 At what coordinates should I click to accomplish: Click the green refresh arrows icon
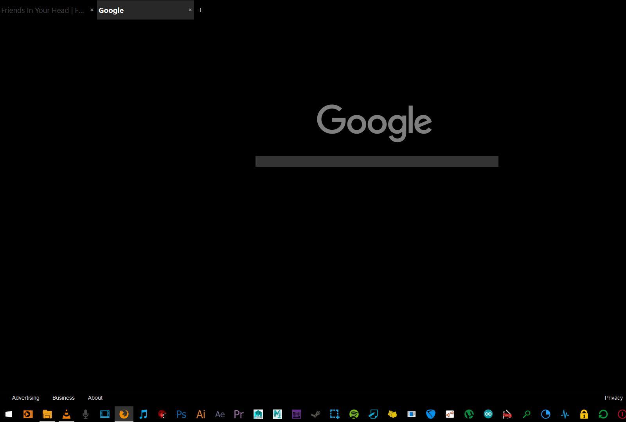tap(603, 414)
